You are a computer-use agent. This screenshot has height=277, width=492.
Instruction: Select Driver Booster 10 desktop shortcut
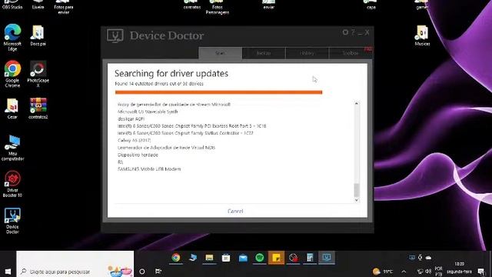pyautogui.click(x=12, y=184)
